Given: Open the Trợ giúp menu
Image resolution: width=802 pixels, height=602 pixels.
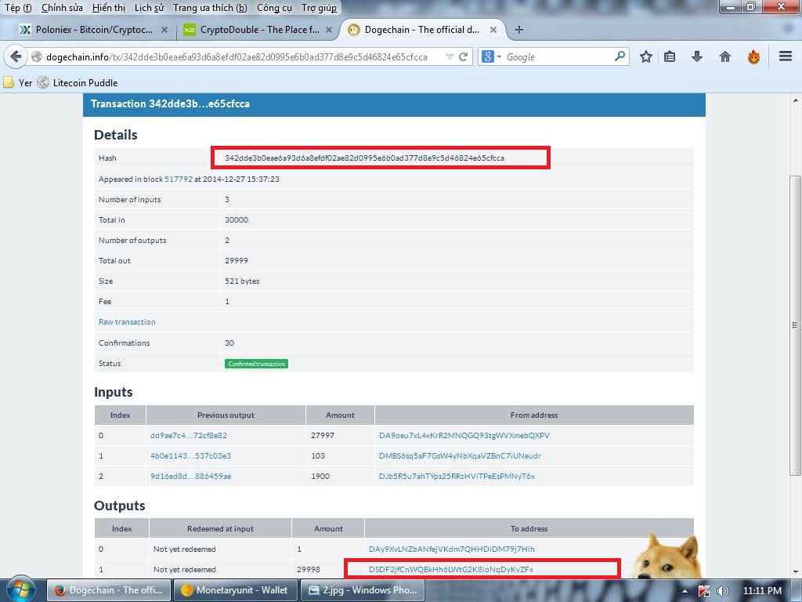Looking at the screenshot, I should (x=320, y=8).
